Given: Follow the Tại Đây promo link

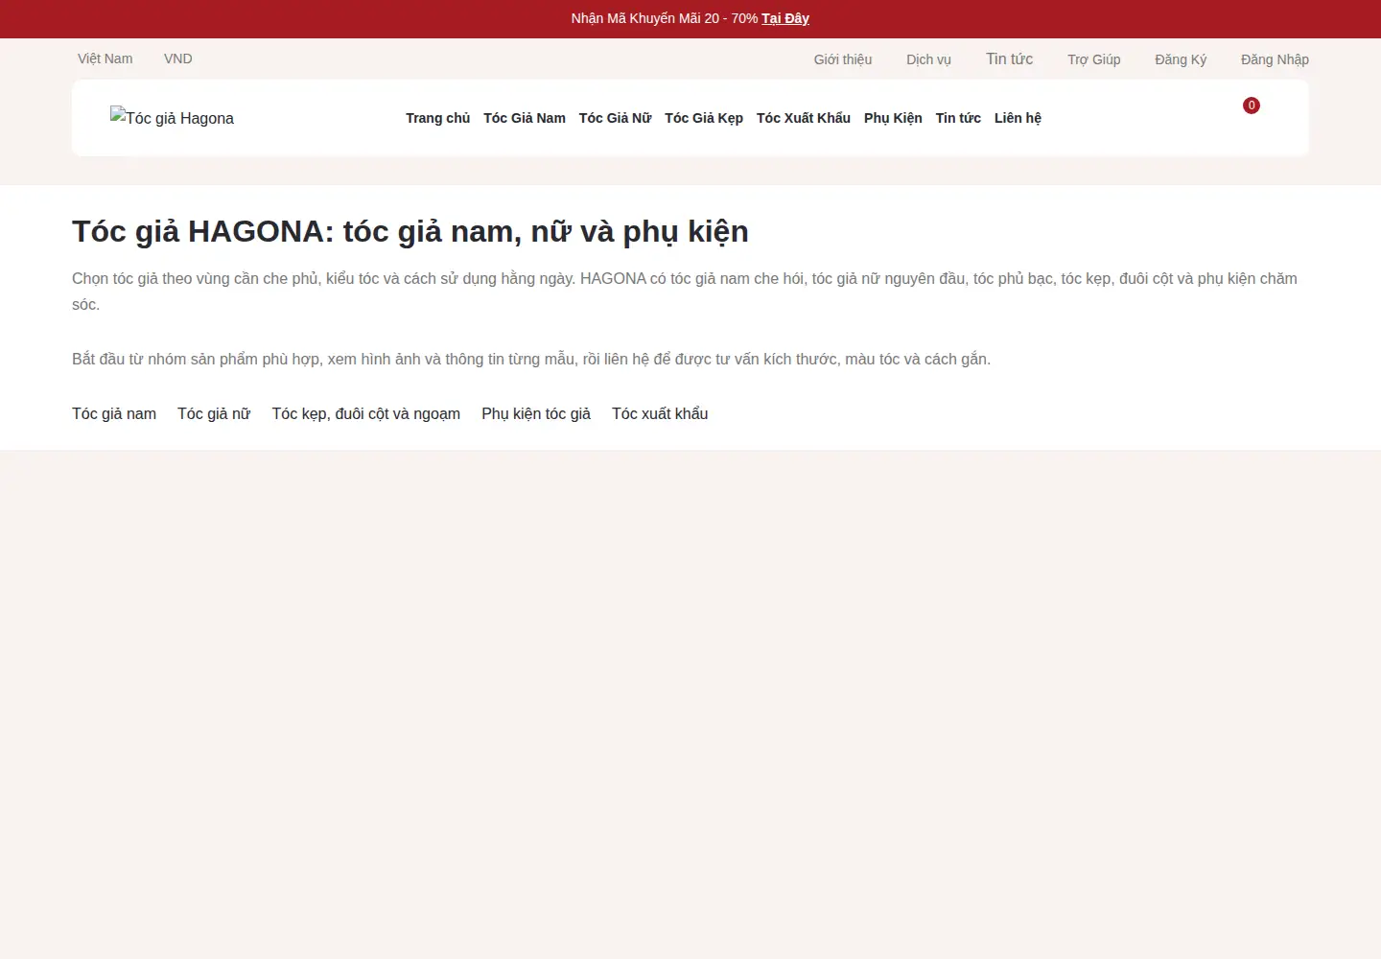Looking at the screenshot, I should tap(785, 18).
